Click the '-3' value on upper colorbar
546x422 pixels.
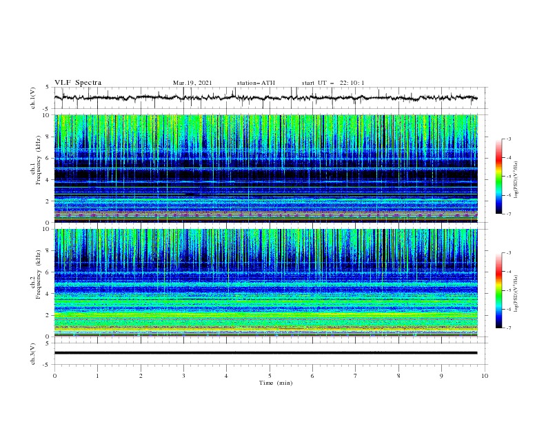point(509,139)
